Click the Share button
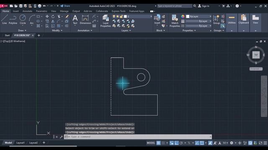 (x=65, y=6)
